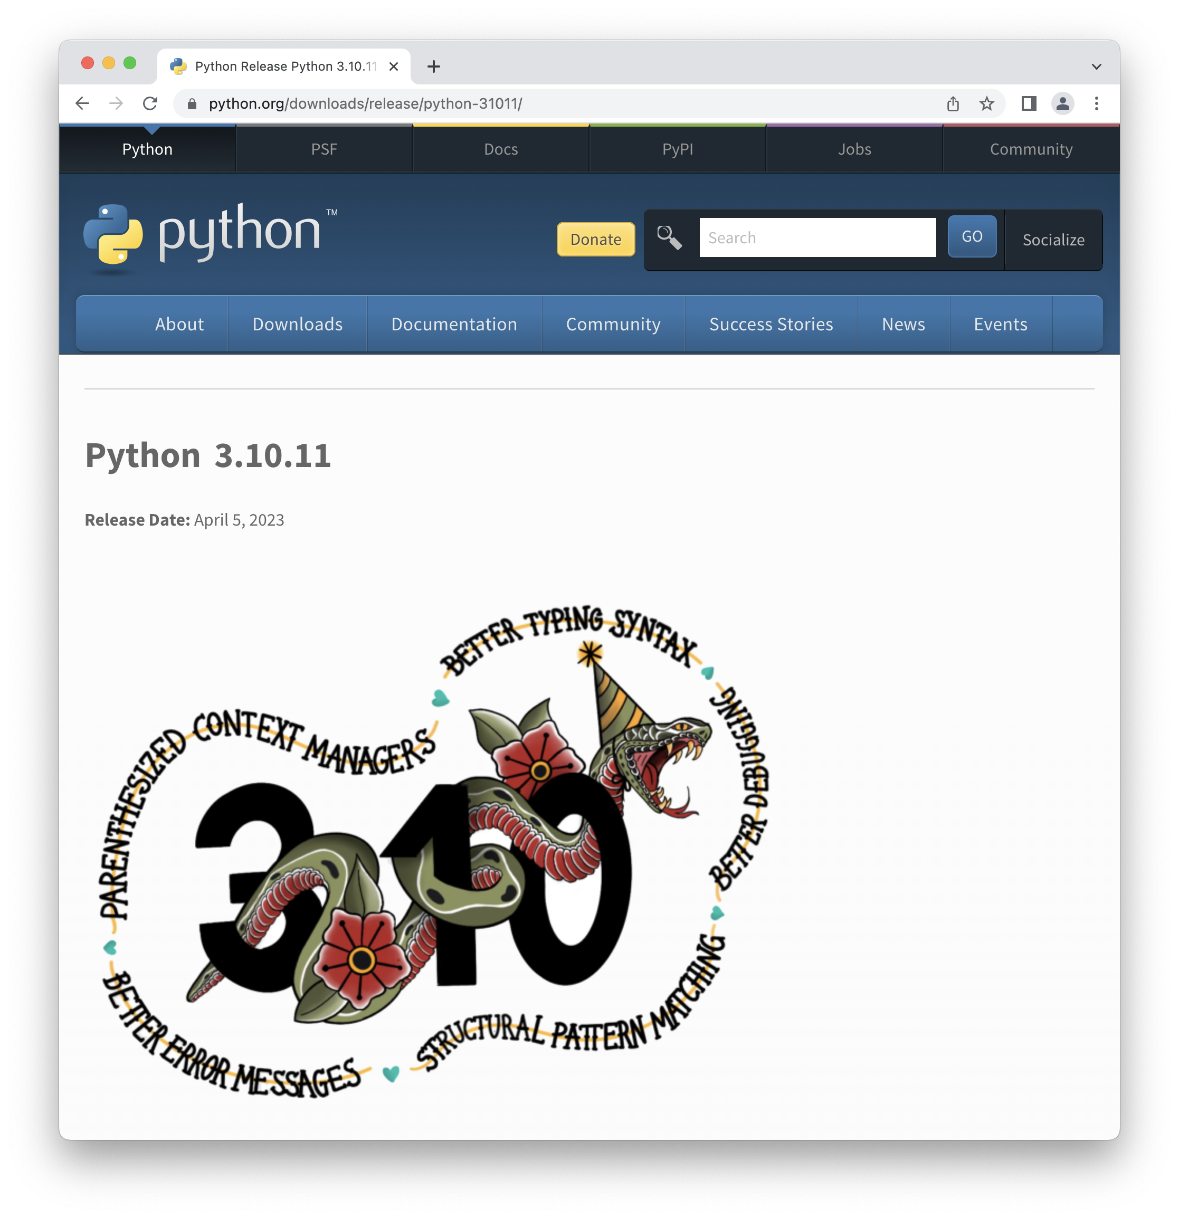Image resolution: width=1179 pixels, height=1218 pixels.
Task: Click the GO search button
Action: [x=972, y=237]
